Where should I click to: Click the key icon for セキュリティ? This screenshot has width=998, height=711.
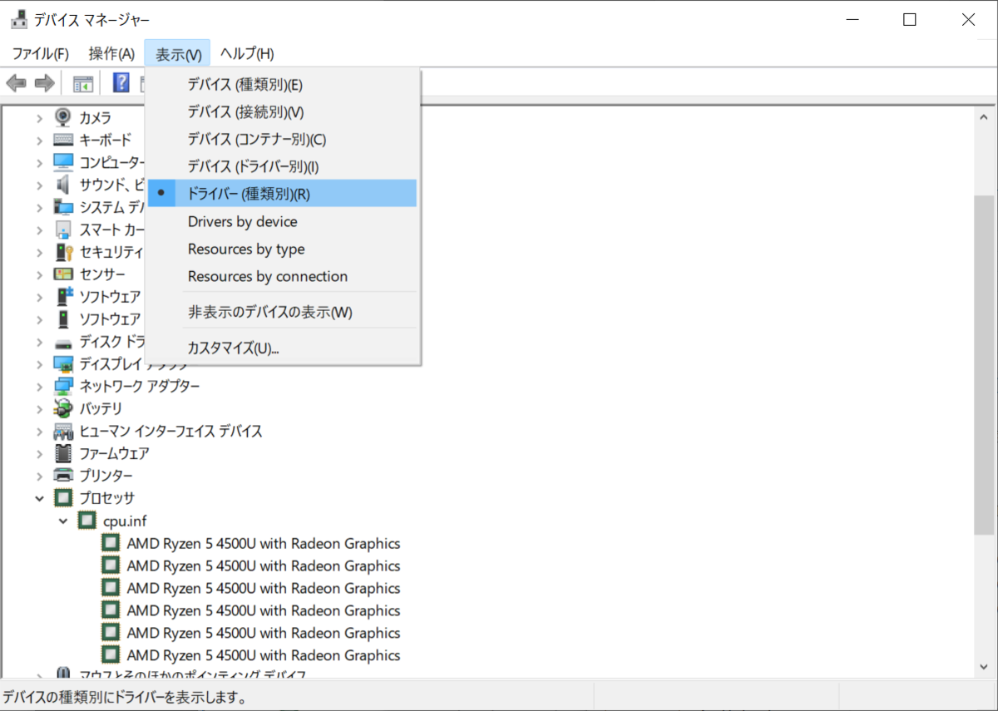[63, 251]
